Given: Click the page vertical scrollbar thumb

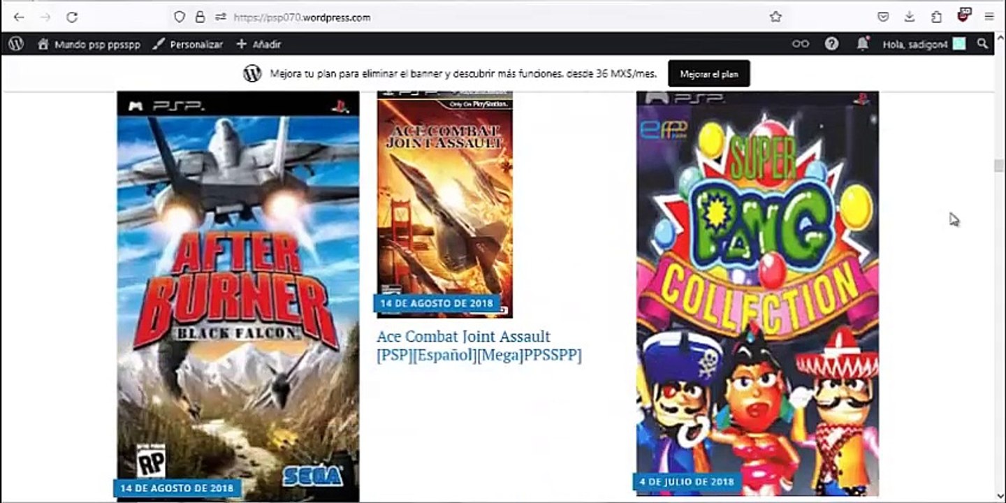Looking at the screenshot, I should pyautogui.click(x=999, y=166).
